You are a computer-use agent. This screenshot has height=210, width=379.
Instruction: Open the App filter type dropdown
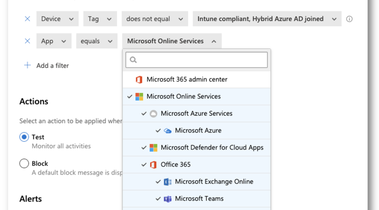(x=54, y=41)
